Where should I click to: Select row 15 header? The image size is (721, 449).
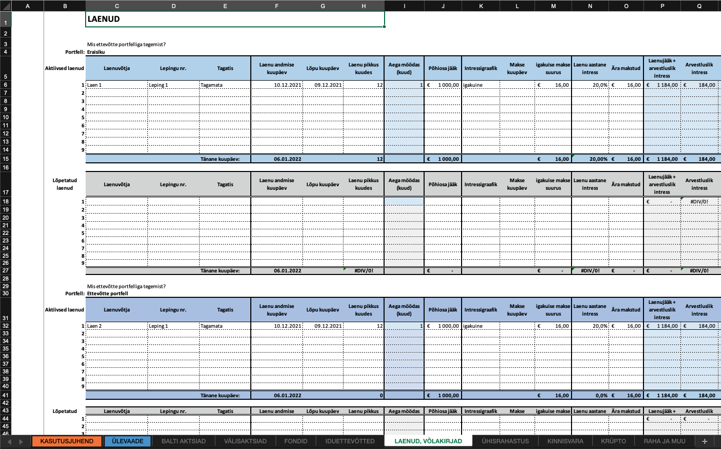[6, 159]
